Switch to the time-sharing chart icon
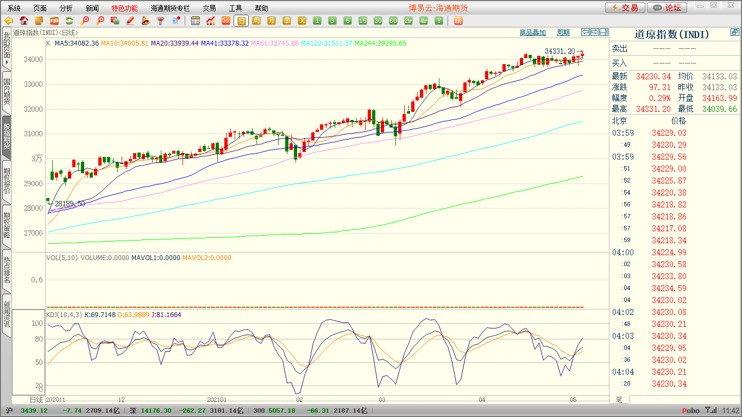This screenshot has height=417, width=742. (x=211, y=21)
